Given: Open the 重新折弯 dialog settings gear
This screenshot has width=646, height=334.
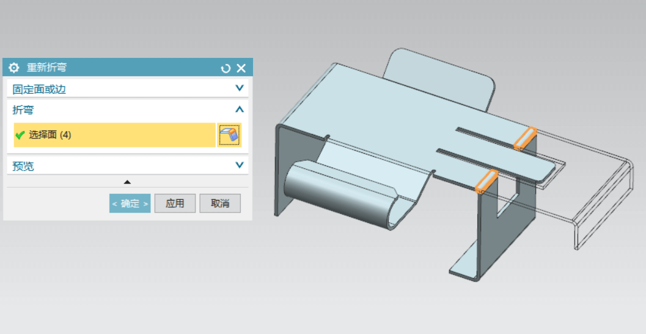Looking at the screenshot, I should 13,68.
